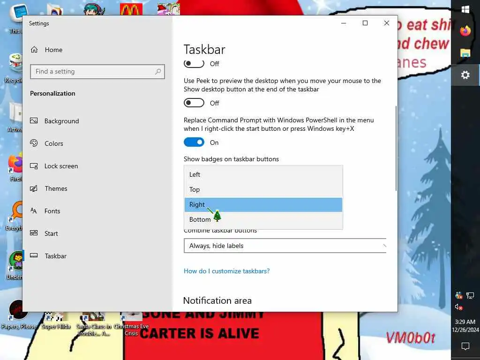480x360 pixels.
Task: Go to Colors personalization page
Action: (54, 143)
